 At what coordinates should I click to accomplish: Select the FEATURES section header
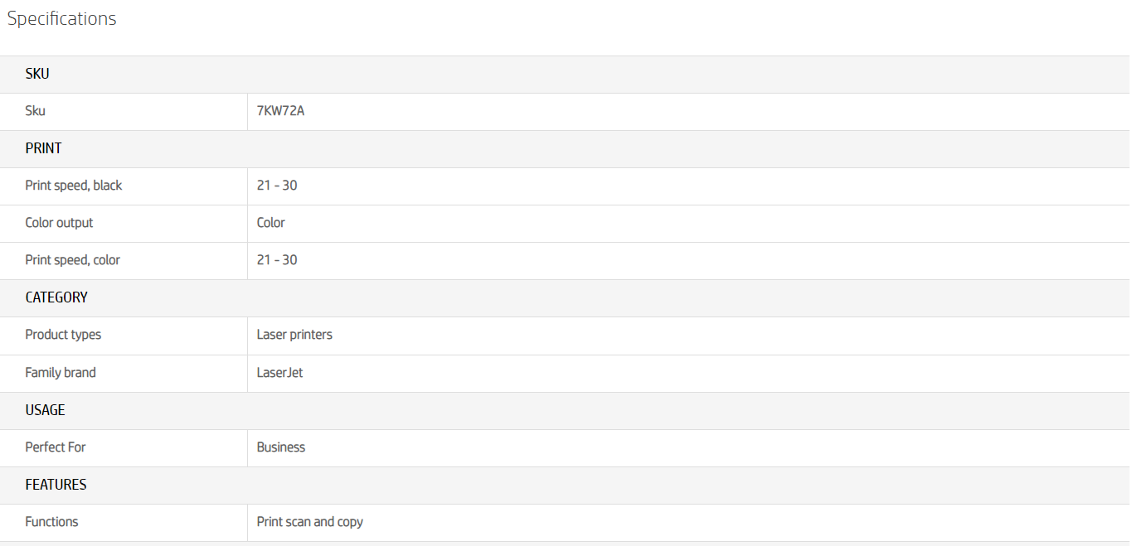pyautogui.click(x=56, y=485)
